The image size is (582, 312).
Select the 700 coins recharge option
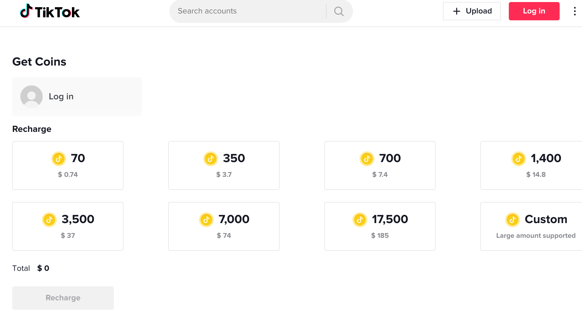[379, 165]
